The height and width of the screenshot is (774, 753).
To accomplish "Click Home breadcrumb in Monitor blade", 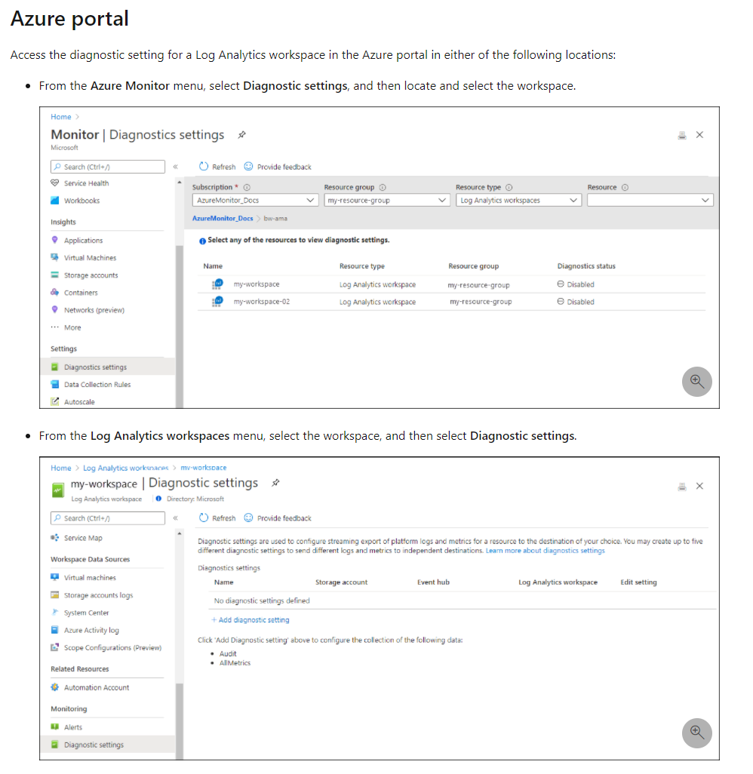I will pyautogui.click(x=60, y=116).
